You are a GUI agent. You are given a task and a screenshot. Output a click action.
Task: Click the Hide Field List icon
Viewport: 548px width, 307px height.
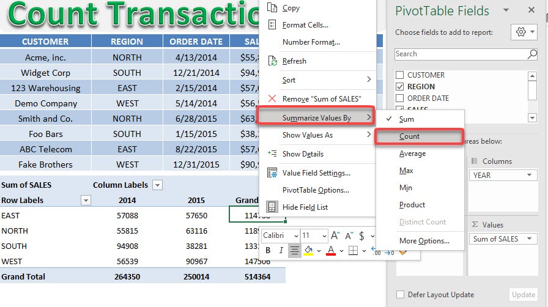272,207
